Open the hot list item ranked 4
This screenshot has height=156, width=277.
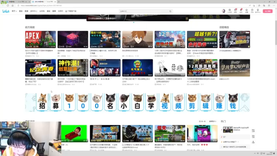point(235,147)
